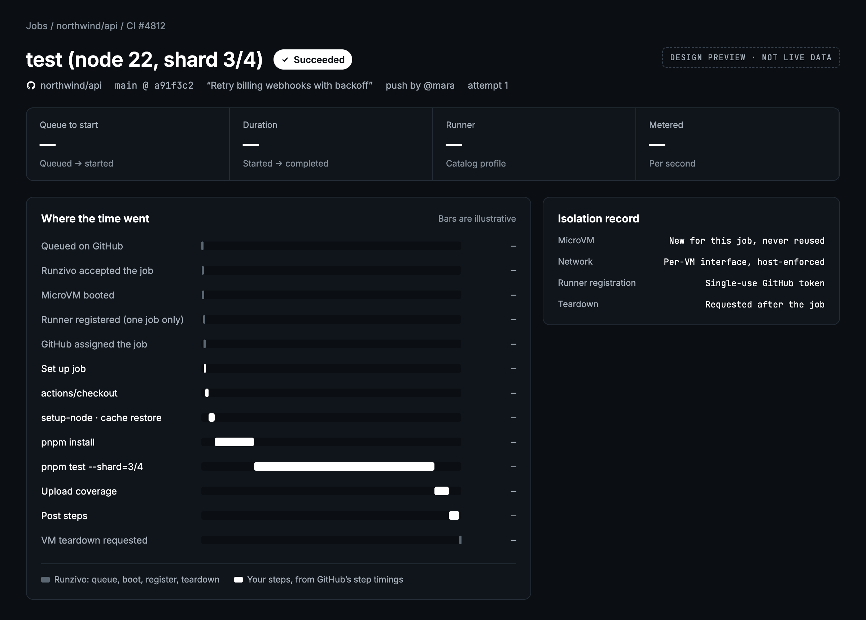Click the pnpm install timeline bar
The height and width of the screenshot is (620, 866).
click(234, 442)
